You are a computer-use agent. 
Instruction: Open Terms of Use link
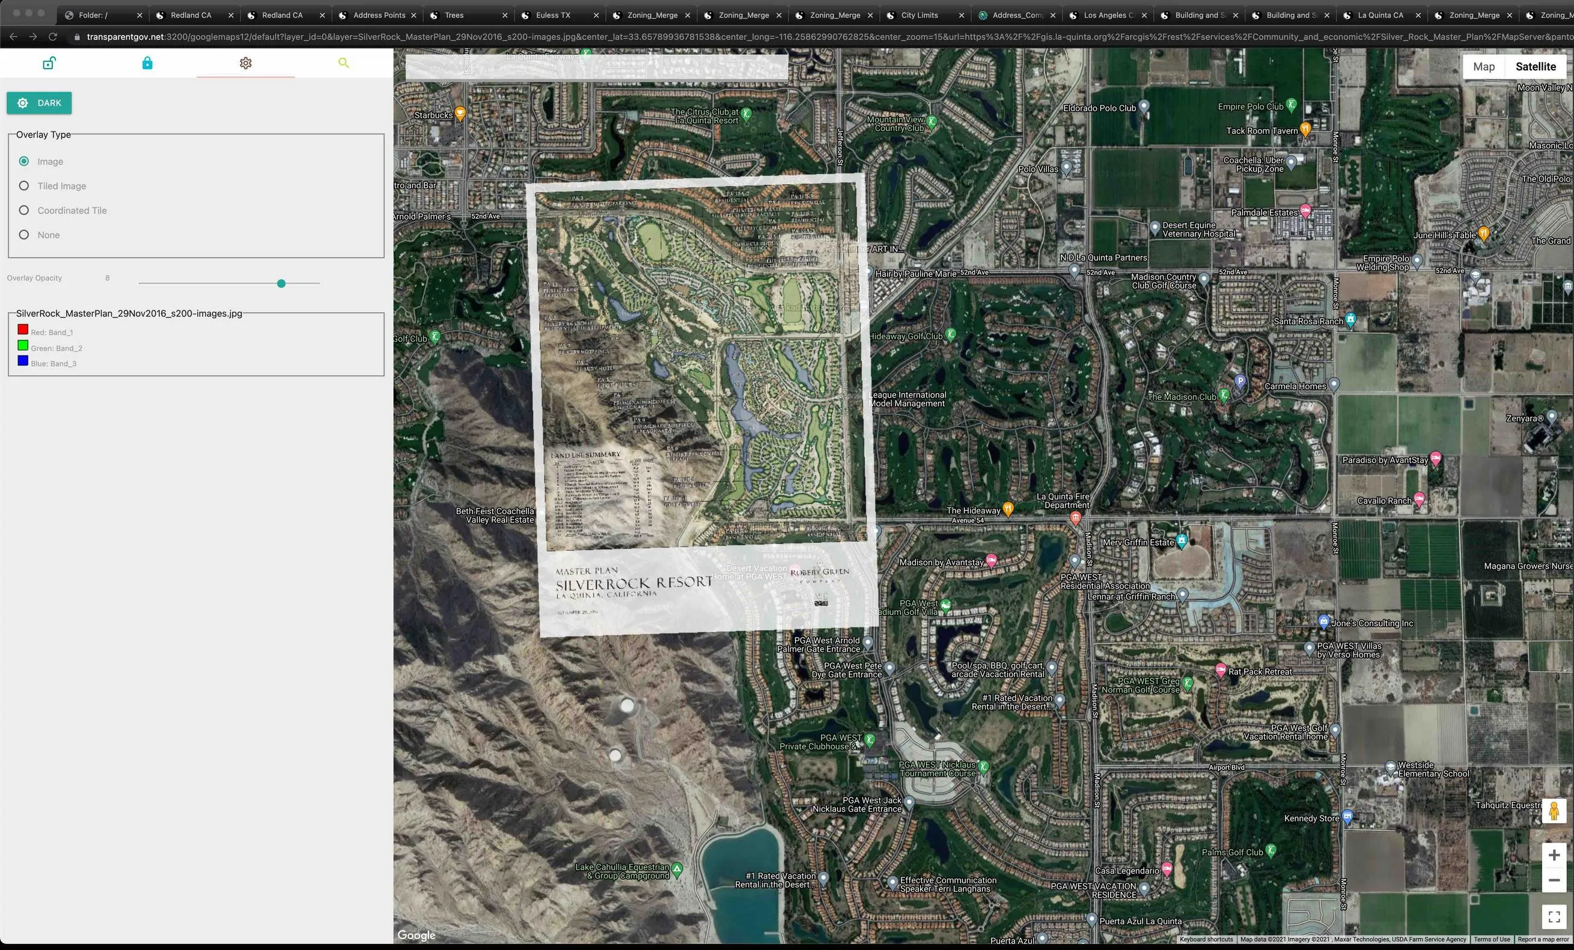click(x=1492, y=939)
